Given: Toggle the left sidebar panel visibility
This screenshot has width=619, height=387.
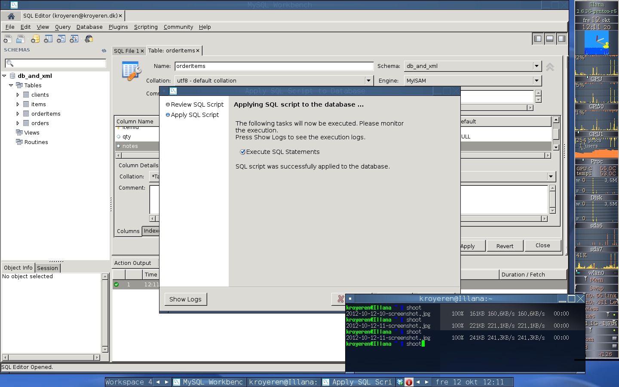Looking at the screenshot, I should point(537,39).
